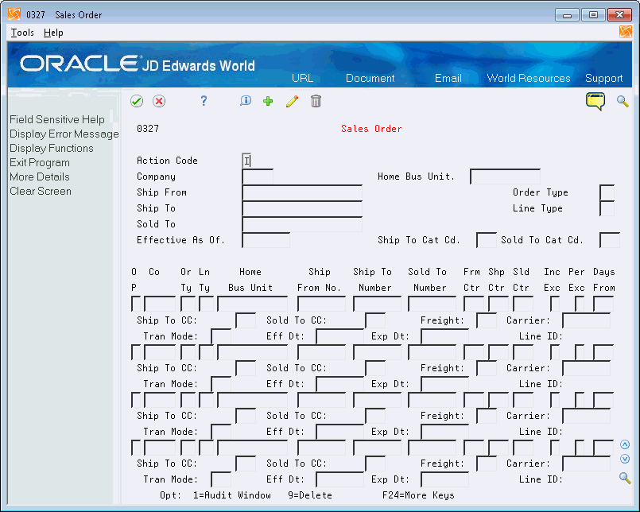This screenshot has height=512, width=640.
Task: Focus the Line Type field
Action: [607, 208]
